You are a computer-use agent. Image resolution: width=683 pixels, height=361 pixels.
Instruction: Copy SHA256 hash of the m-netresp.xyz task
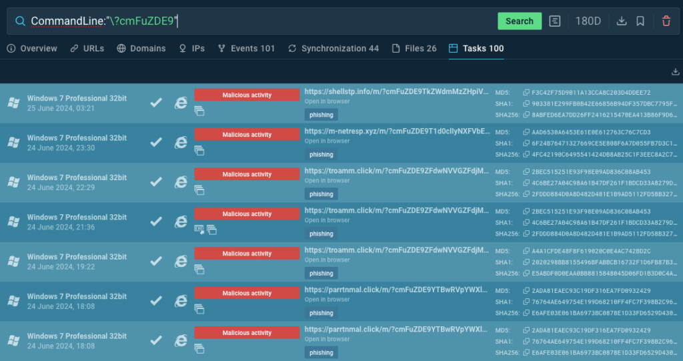tap(526, 155)
